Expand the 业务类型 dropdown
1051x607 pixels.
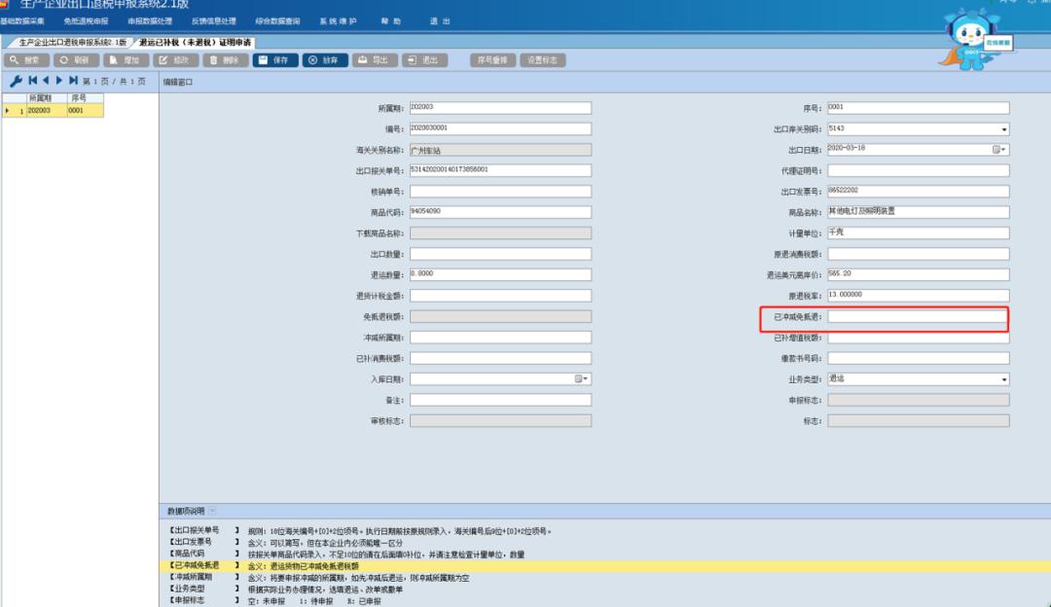(x=1003, y=379)
